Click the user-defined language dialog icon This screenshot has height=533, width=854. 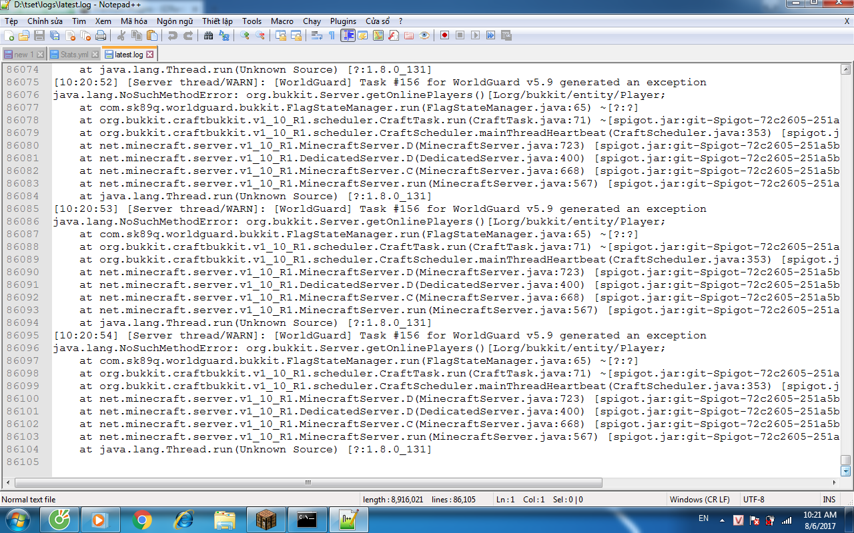pyautogui.click(x=363, y=35)
